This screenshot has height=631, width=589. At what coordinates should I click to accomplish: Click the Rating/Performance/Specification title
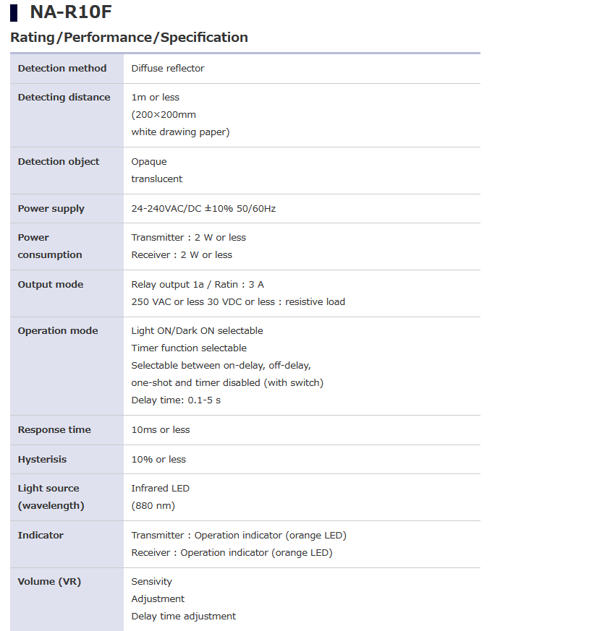point(129,38)
